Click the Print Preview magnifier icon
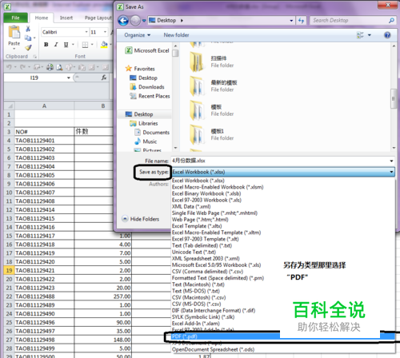Image resolution: width=400 pixels, height=358 pixels. [x=59, y=67]
